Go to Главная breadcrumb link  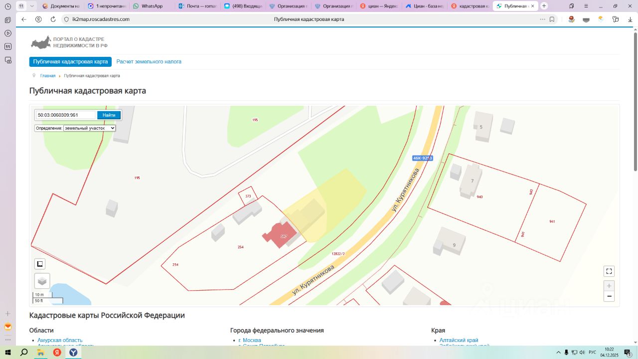(x=48, y=76)
